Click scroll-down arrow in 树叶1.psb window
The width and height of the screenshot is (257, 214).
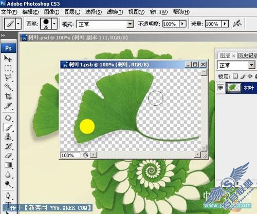204,148
